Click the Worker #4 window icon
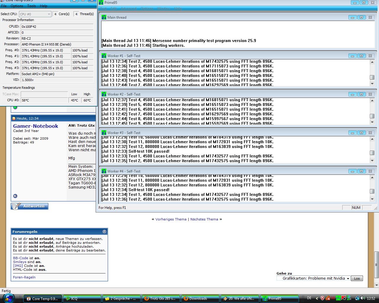The height and width of the screenshot is (303, 379). click(x=104, y=171)
